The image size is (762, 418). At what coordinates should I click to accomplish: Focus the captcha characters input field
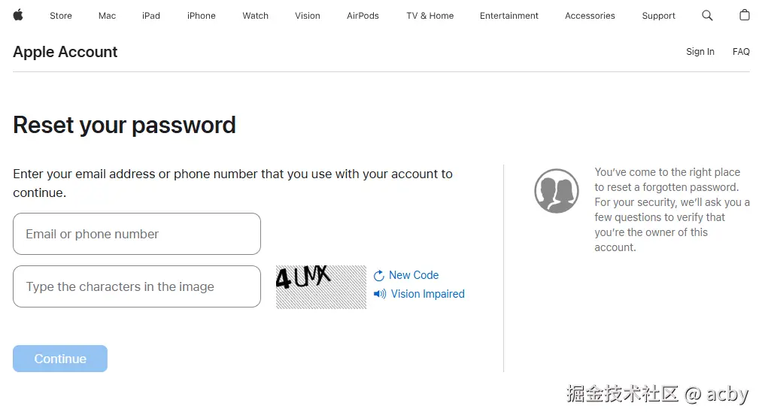(x=137, y=286)
